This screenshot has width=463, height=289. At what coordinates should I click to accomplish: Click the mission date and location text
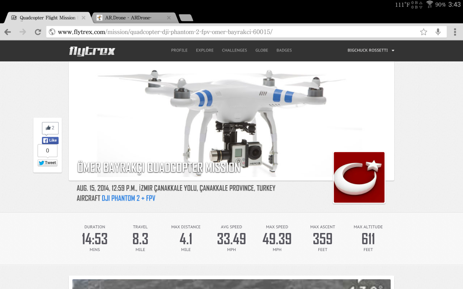176,188
